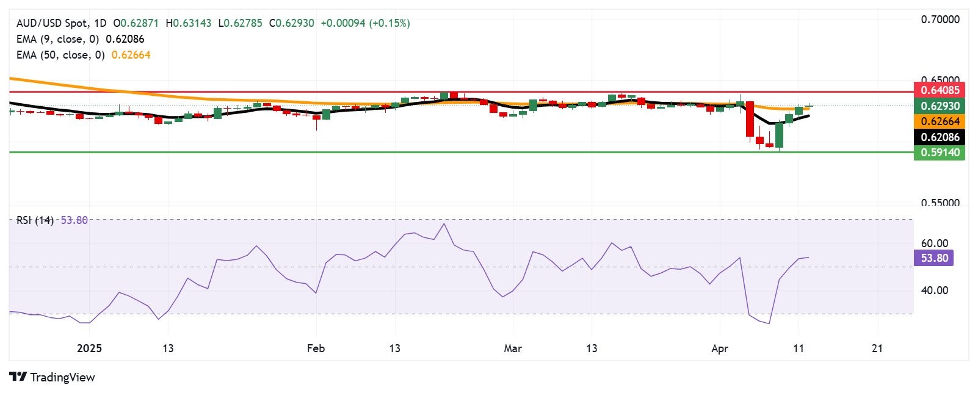Viewport: 978px width, 393px height.
Task: Select the EMA (9, close, 0) legend
Action: [57, 39]
